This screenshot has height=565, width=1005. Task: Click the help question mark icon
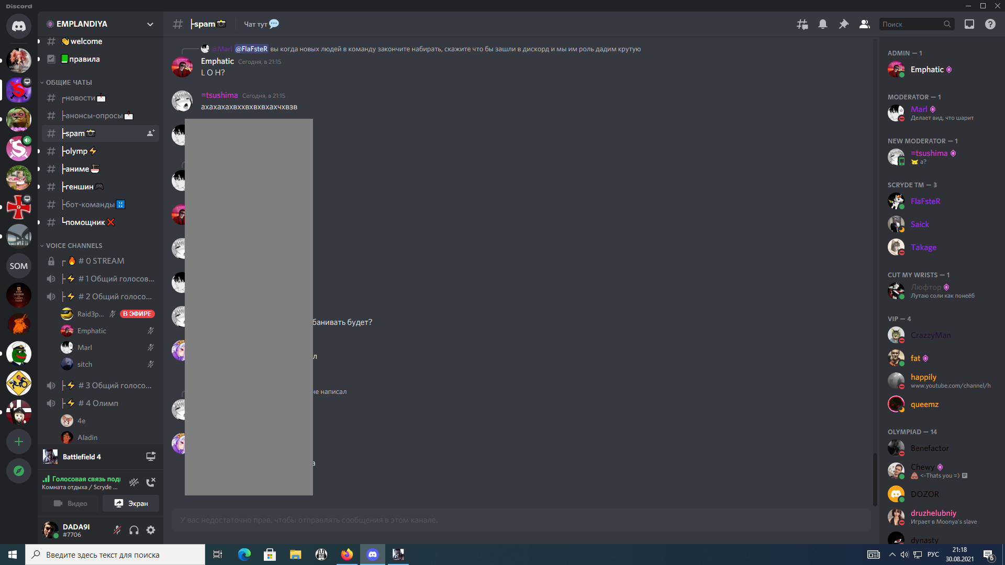point(990,24)
